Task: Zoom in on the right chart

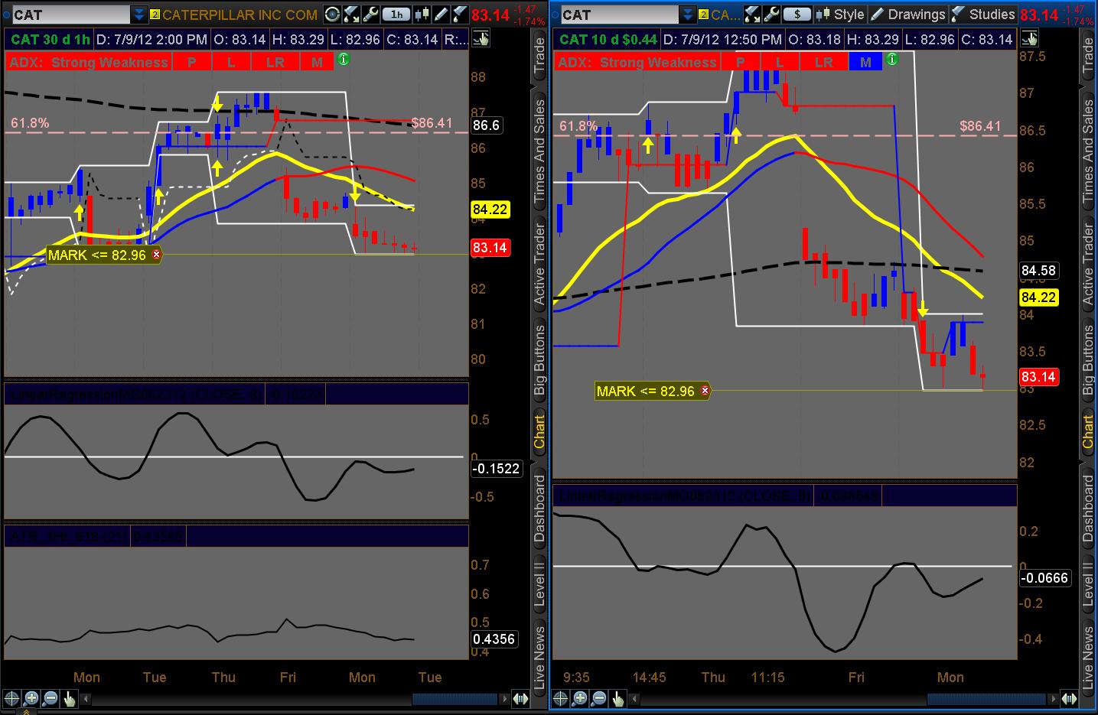Action: tap(579, 698)
